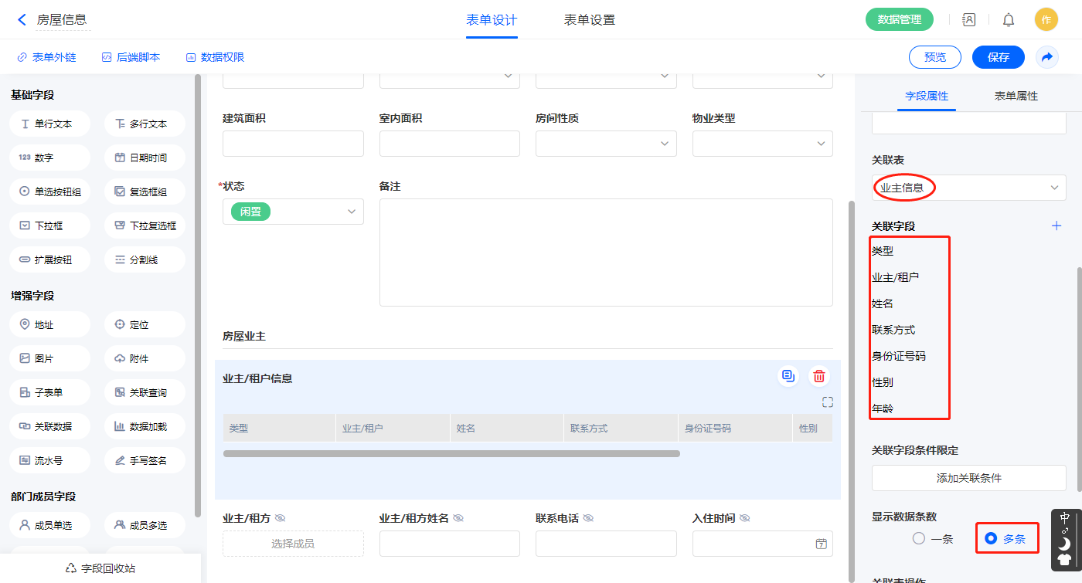Select the 多条 radio option
The image size is (1082, 583).
click(991, 539)
